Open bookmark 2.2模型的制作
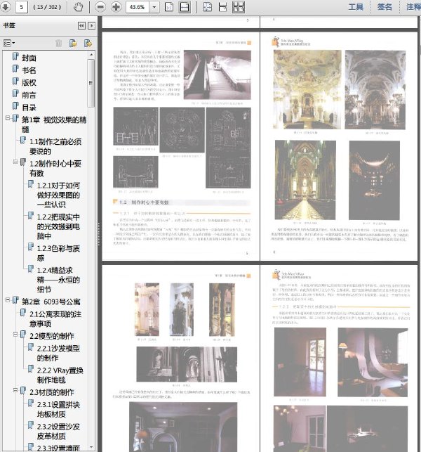This screenshot has width=421, height=452. click(x=52, y=336)
